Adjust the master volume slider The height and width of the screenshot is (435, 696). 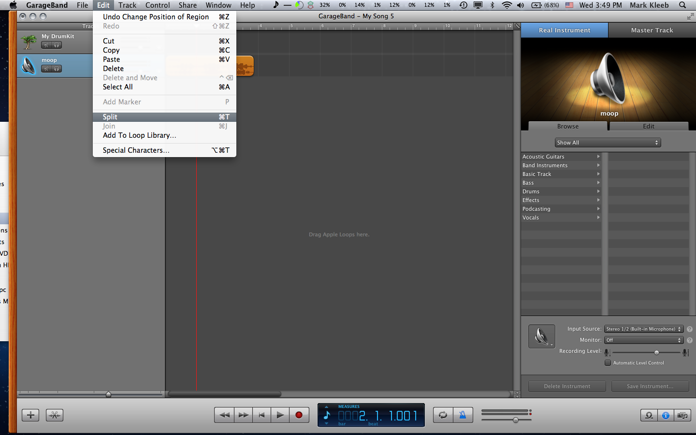click(x=516, y=420)
